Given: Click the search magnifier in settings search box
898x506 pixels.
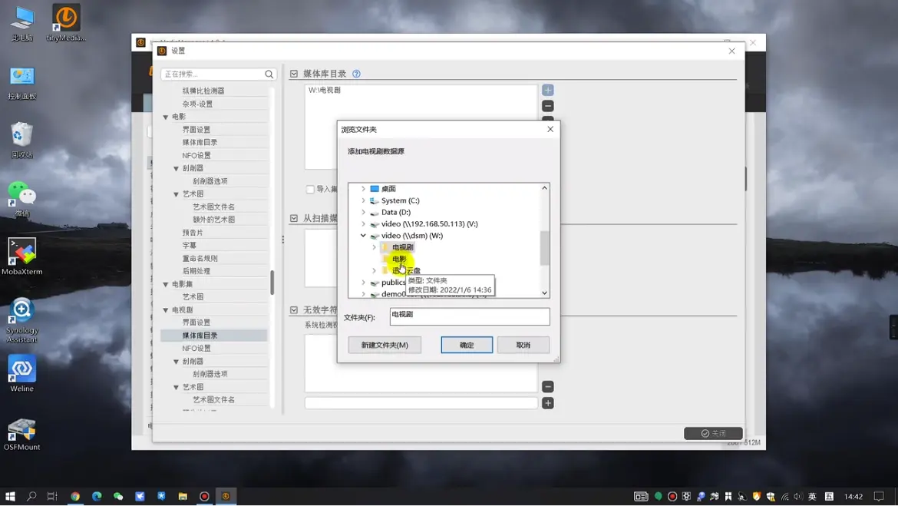Looking at the screenshot, I should 269,74.
